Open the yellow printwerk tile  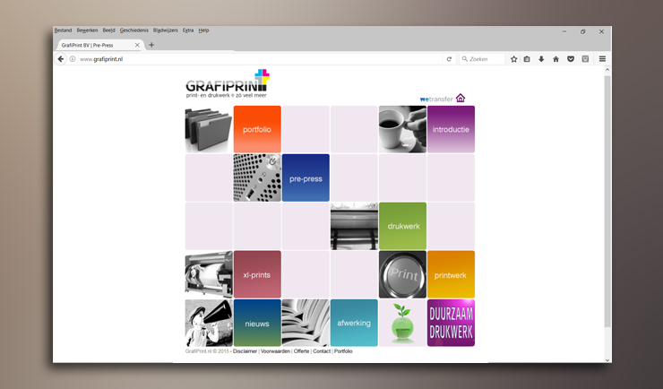451,274
